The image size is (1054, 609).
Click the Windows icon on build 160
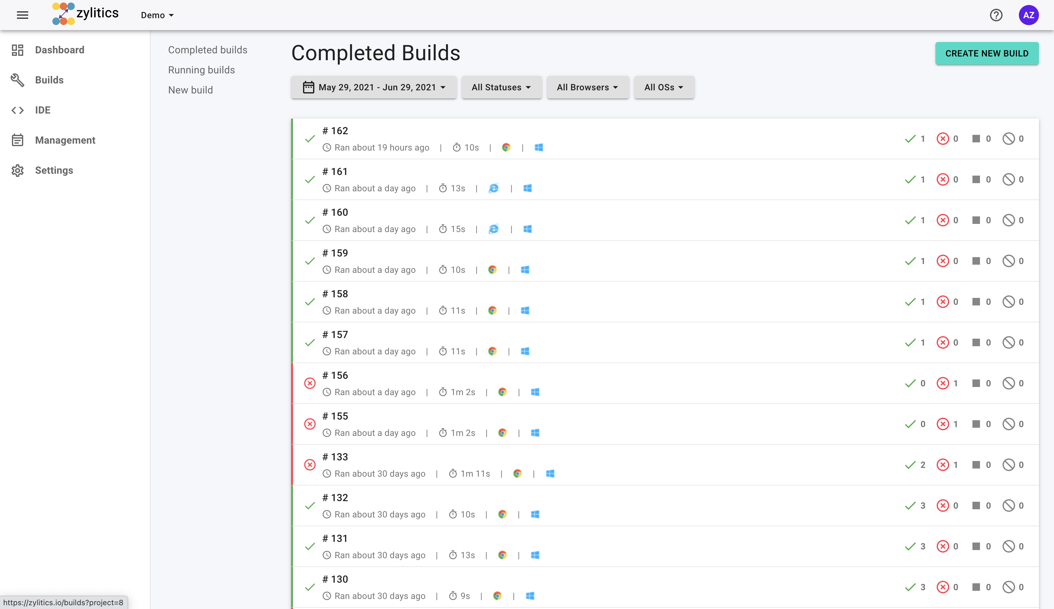coord(527,229)
